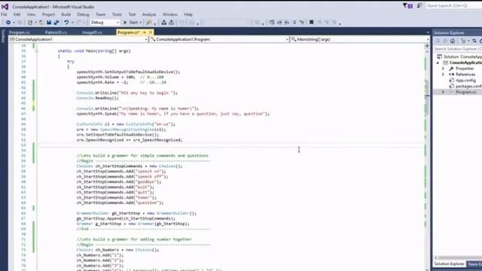Click the Navigate Backward toolbar icon
Screen dimensions: 482x271
click(8, 23)
